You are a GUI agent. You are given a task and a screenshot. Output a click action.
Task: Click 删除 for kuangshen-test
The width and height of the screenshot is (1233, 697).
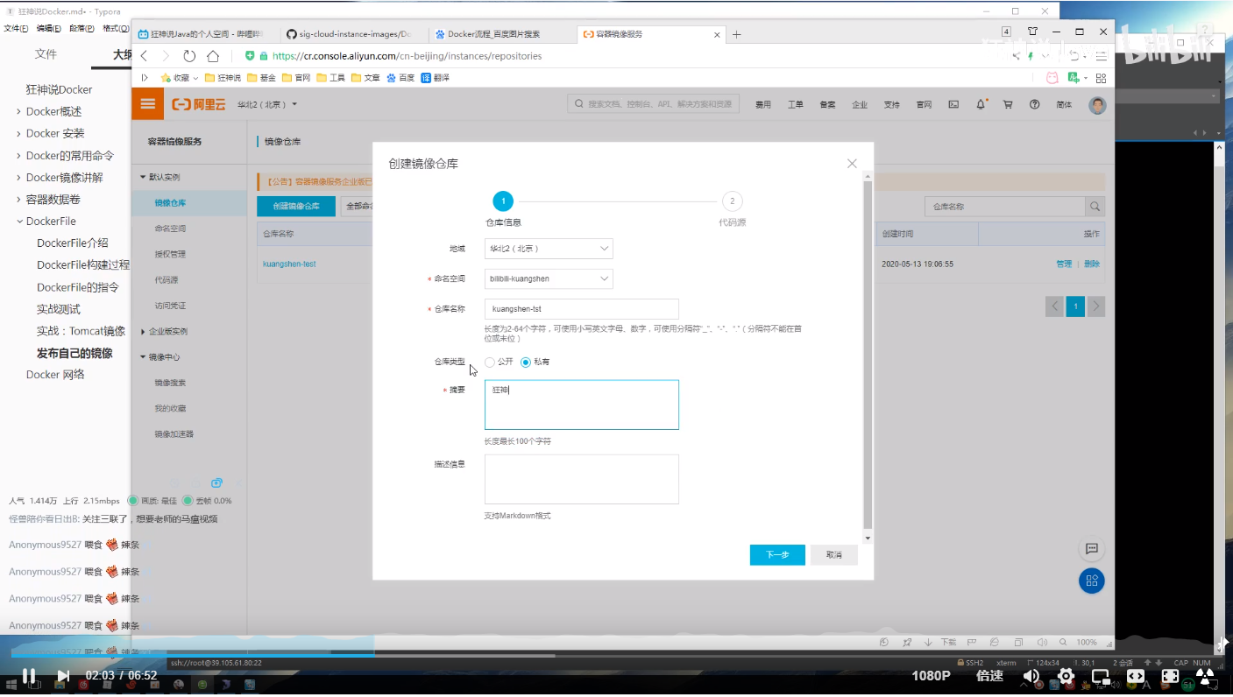click(x=1092, y=264)
